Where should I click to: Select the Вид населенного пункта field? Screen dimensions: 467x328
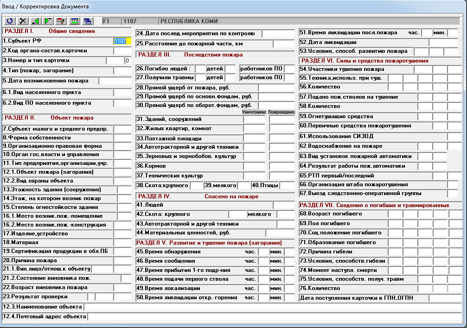[122, 92]
